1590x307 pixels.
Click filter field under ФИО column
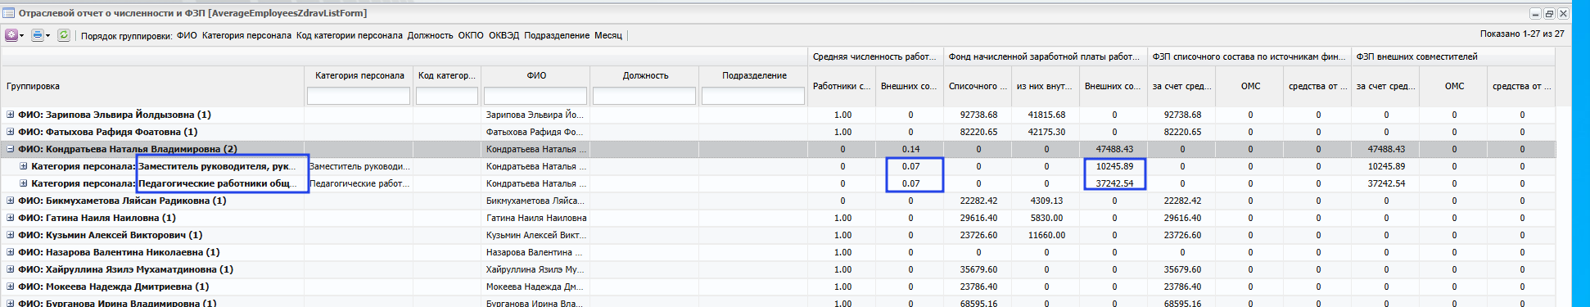coord(535,96)
